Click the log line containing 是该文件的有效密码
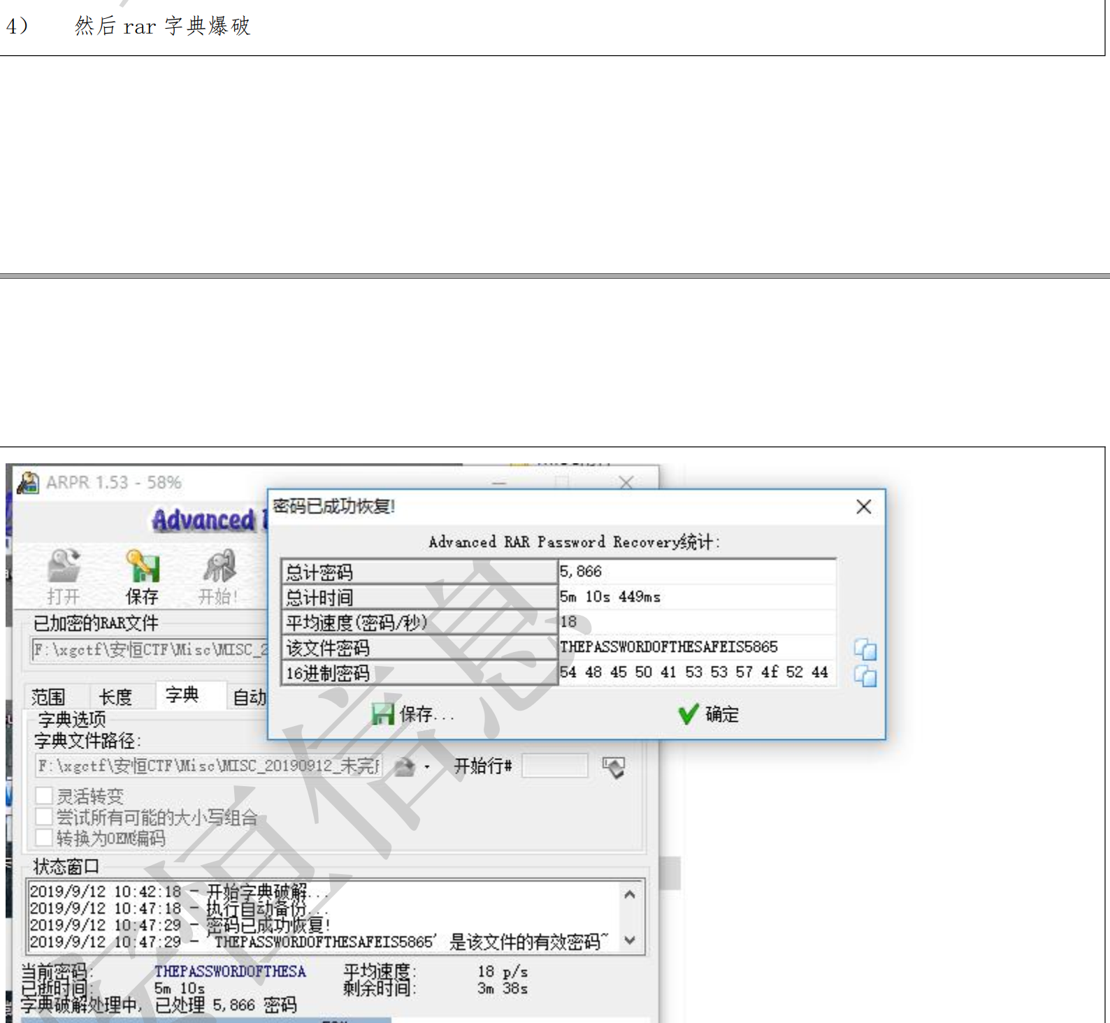 319,942
